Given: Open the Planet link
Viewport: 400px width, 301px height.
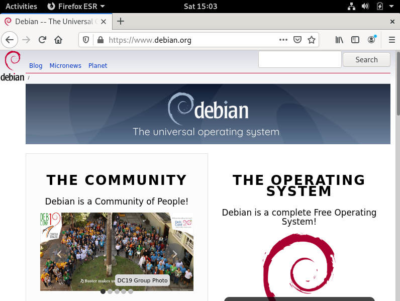Looking at the screenshot, I should [97, 65].
